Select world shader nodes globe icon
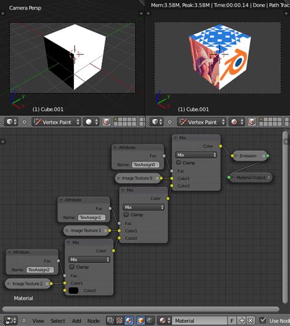The image size is (290, 326). tap(150, 321)
